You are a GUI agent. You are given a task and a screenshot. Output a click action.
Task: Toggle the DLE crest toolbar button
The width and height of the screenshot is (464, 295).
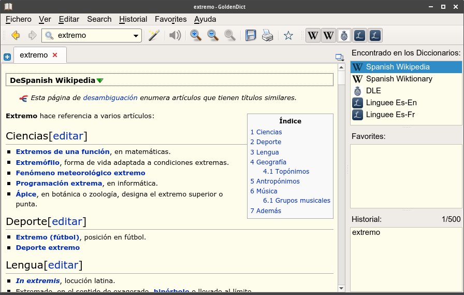coord(344,36)
